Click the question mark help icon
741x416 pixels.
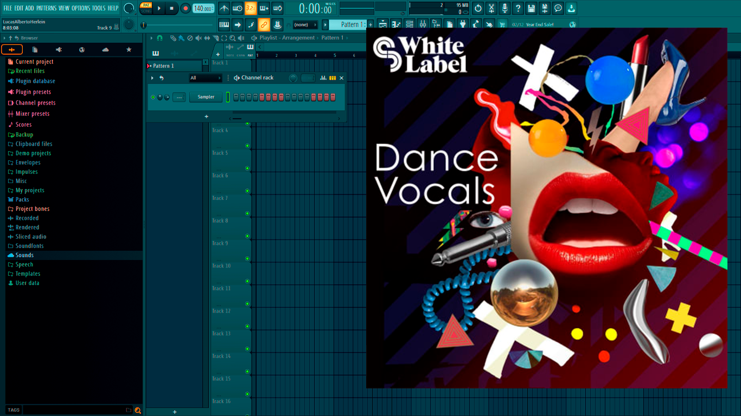tap(518, 8)
